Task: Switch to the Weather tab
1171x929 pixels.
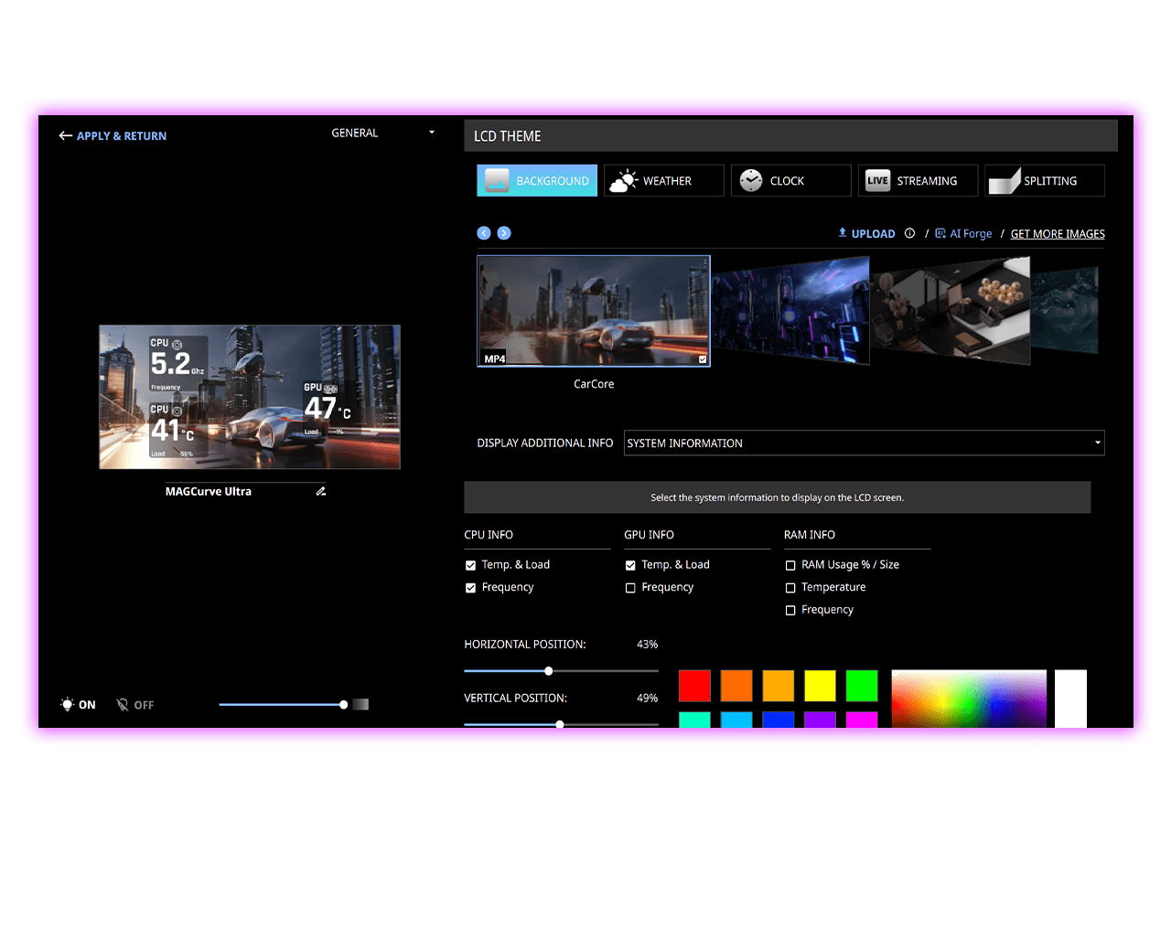Action: coord(664,180)
